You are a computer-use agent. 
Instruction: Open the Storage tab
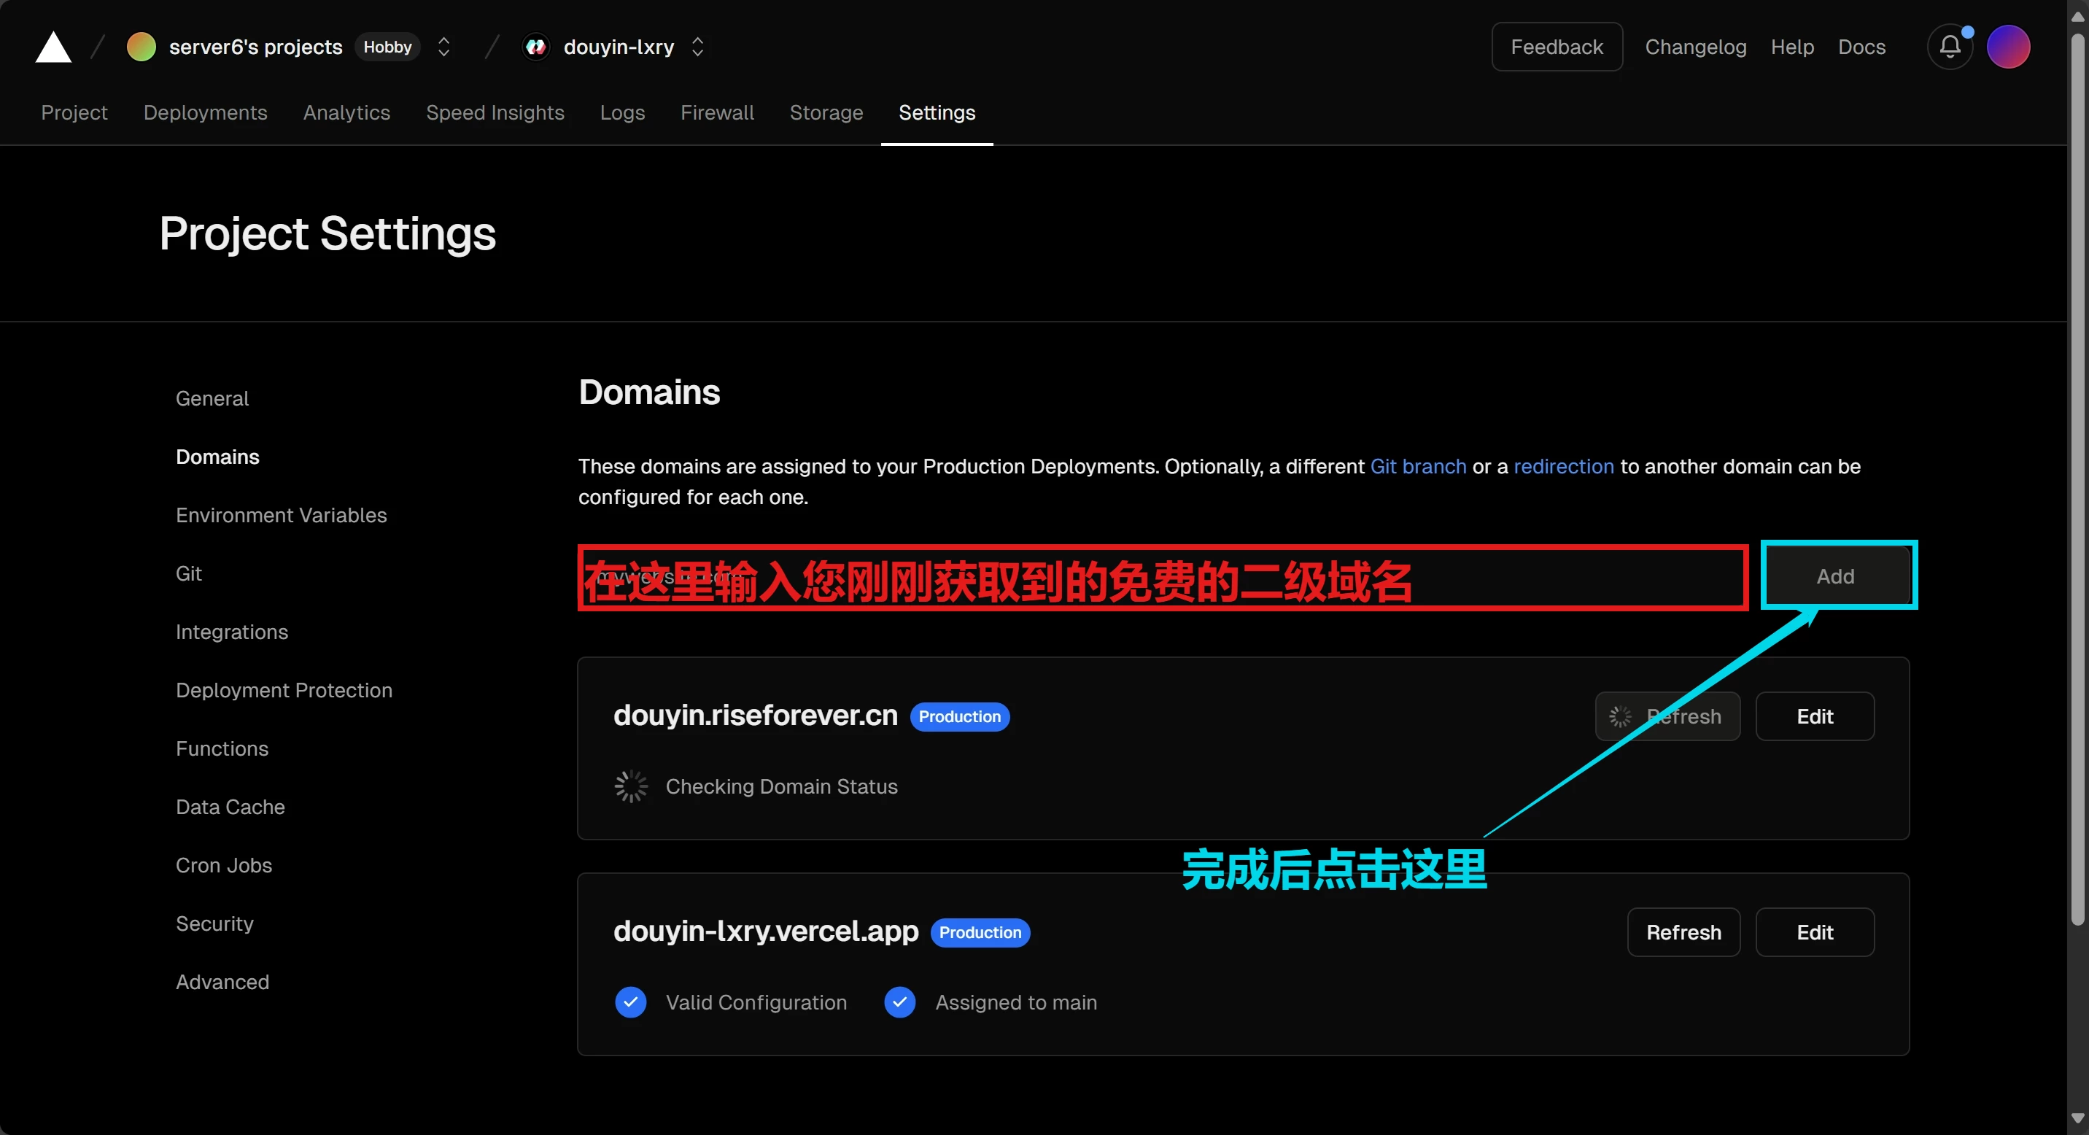pos(826,112)
